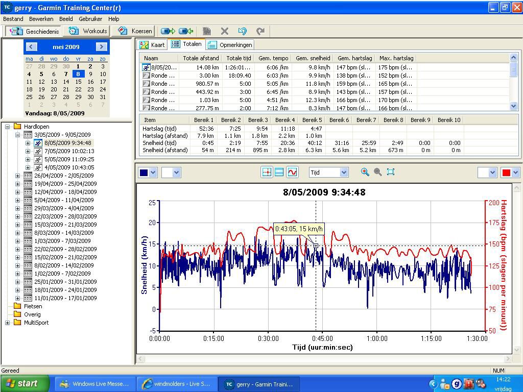Open the Windows Start menu
The width and height of the screenshot is (523, 392).
point(25,383)
